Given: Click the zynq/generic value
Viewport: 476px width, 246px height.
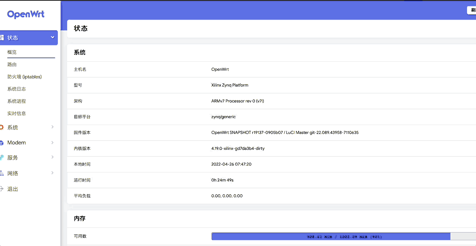Looking at the screenshot, I should point(223,117).
